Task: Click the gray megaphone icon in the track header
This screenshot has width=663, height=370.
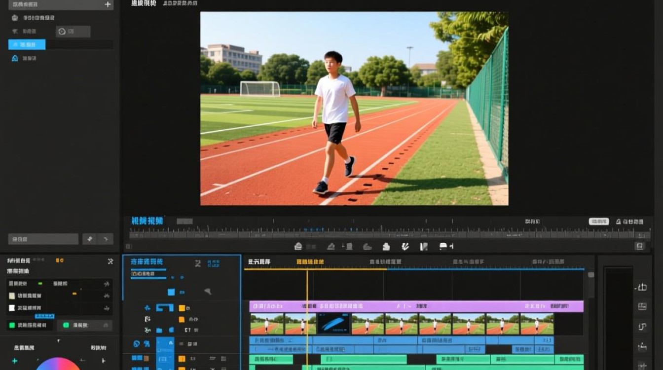Action: (208, 292)
